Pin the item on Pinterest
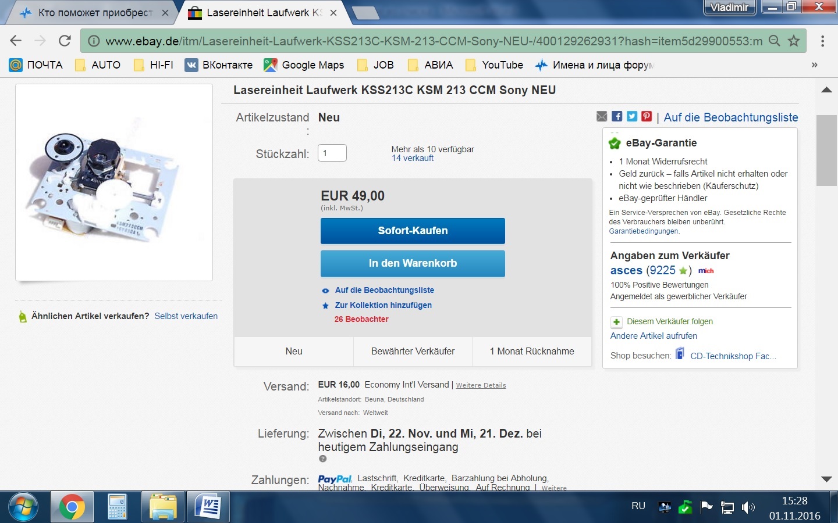The width and height of the screenshot is (838, 523). point(647,116)
